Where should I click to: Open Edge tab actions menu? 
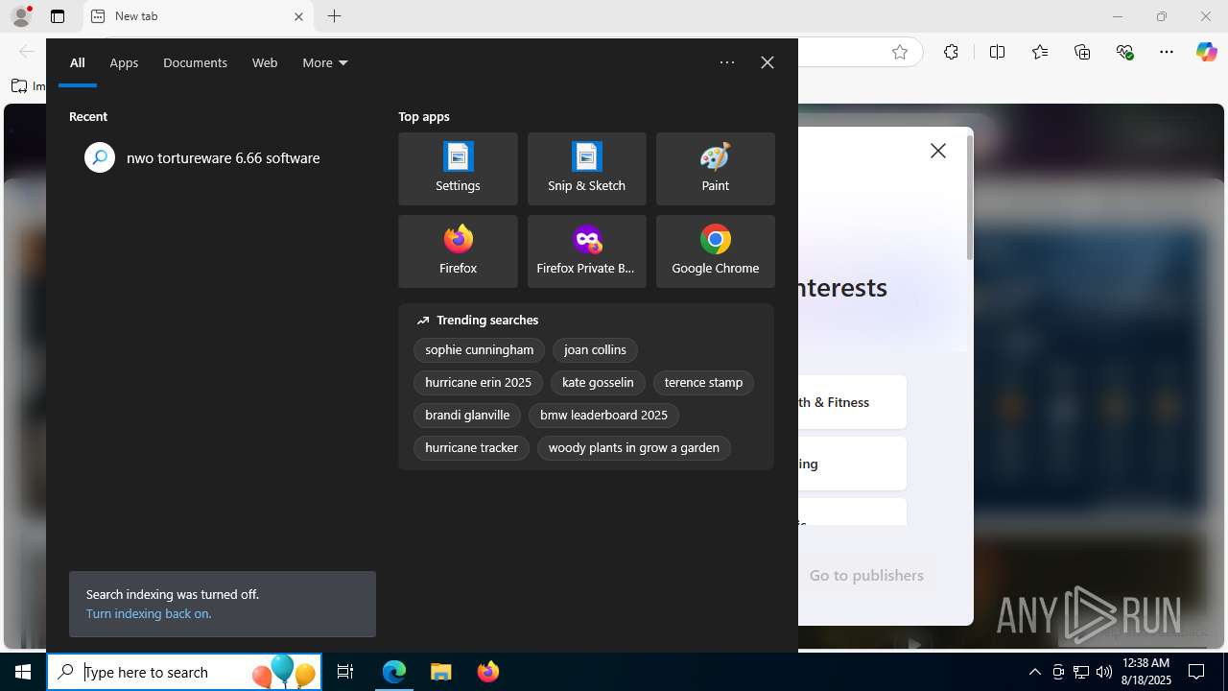pyautogui.click(x=58, y=16)
